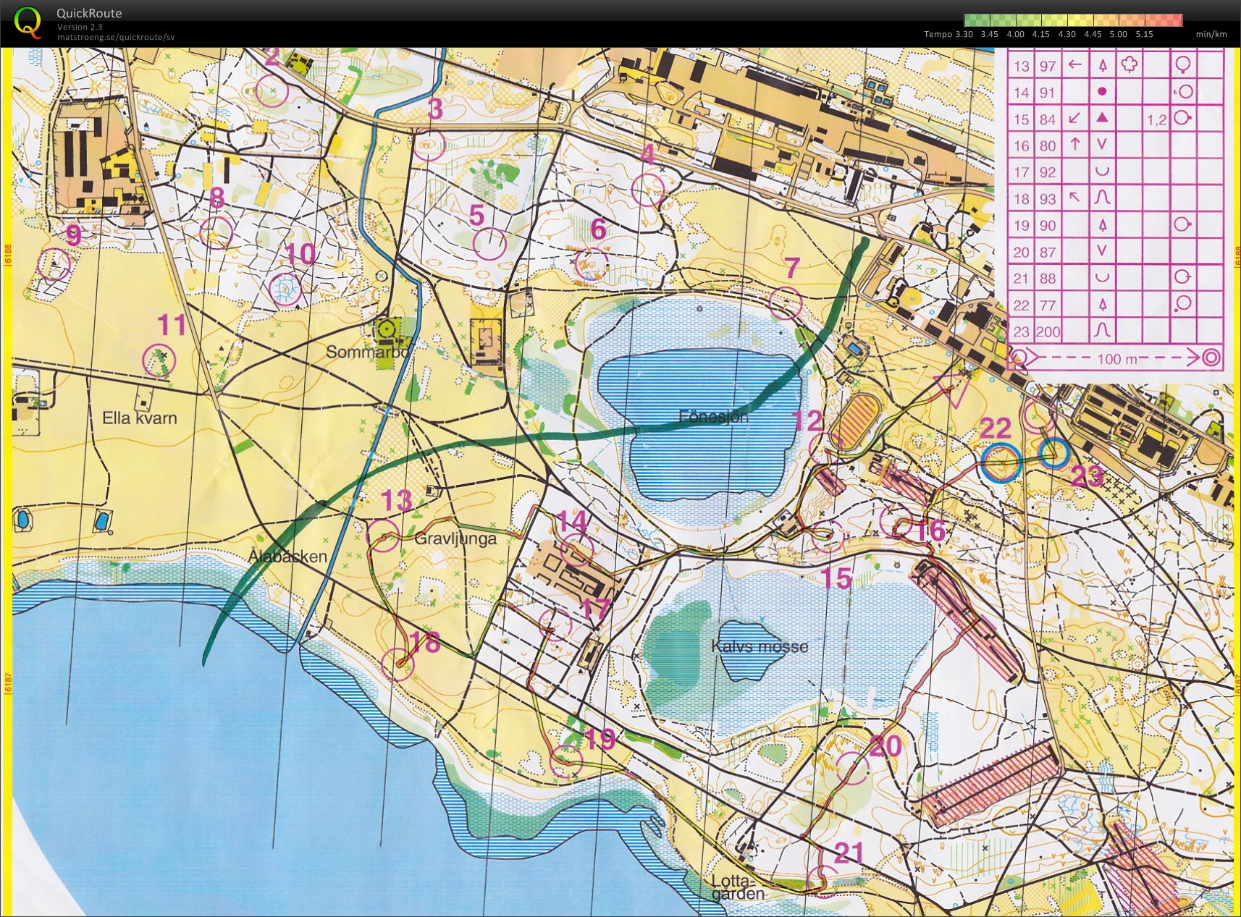Click the tempo color gradient scale
Screen dimensions: 1241x917
tap(1073, 20)
